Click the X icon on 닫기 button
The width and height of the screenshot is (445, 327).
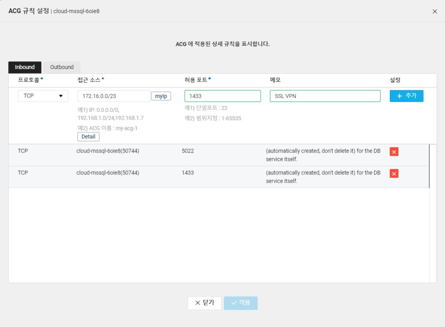point(197,303)
